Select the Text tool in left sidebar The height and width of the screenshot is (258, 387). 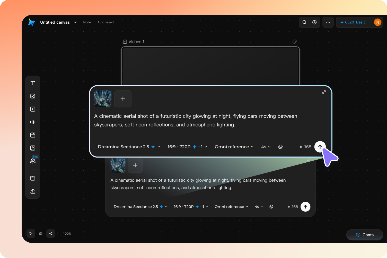pos(33,83)
